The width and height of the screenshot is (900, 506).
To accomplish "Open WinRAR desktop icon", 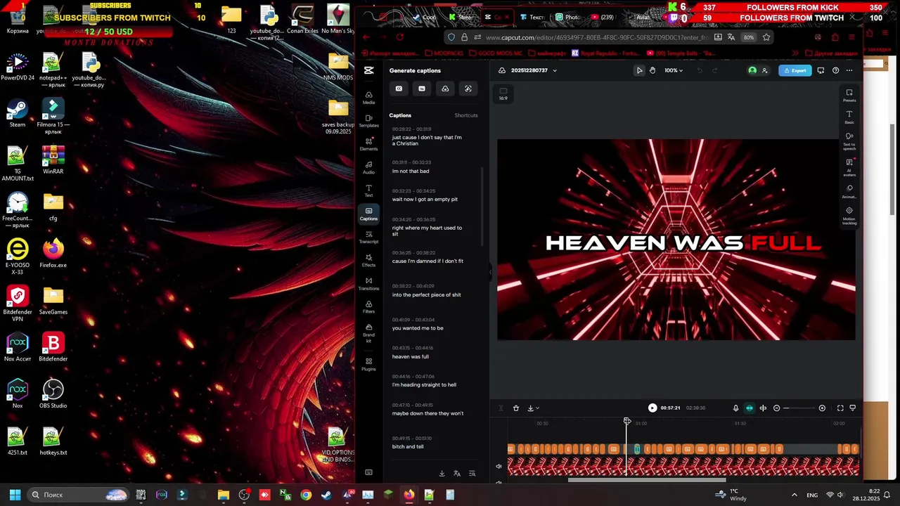I will click(x=53, y=160).
